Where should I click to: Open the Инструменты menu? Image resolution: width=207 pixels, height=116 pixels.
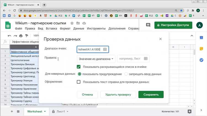click(x=96, y=28)
